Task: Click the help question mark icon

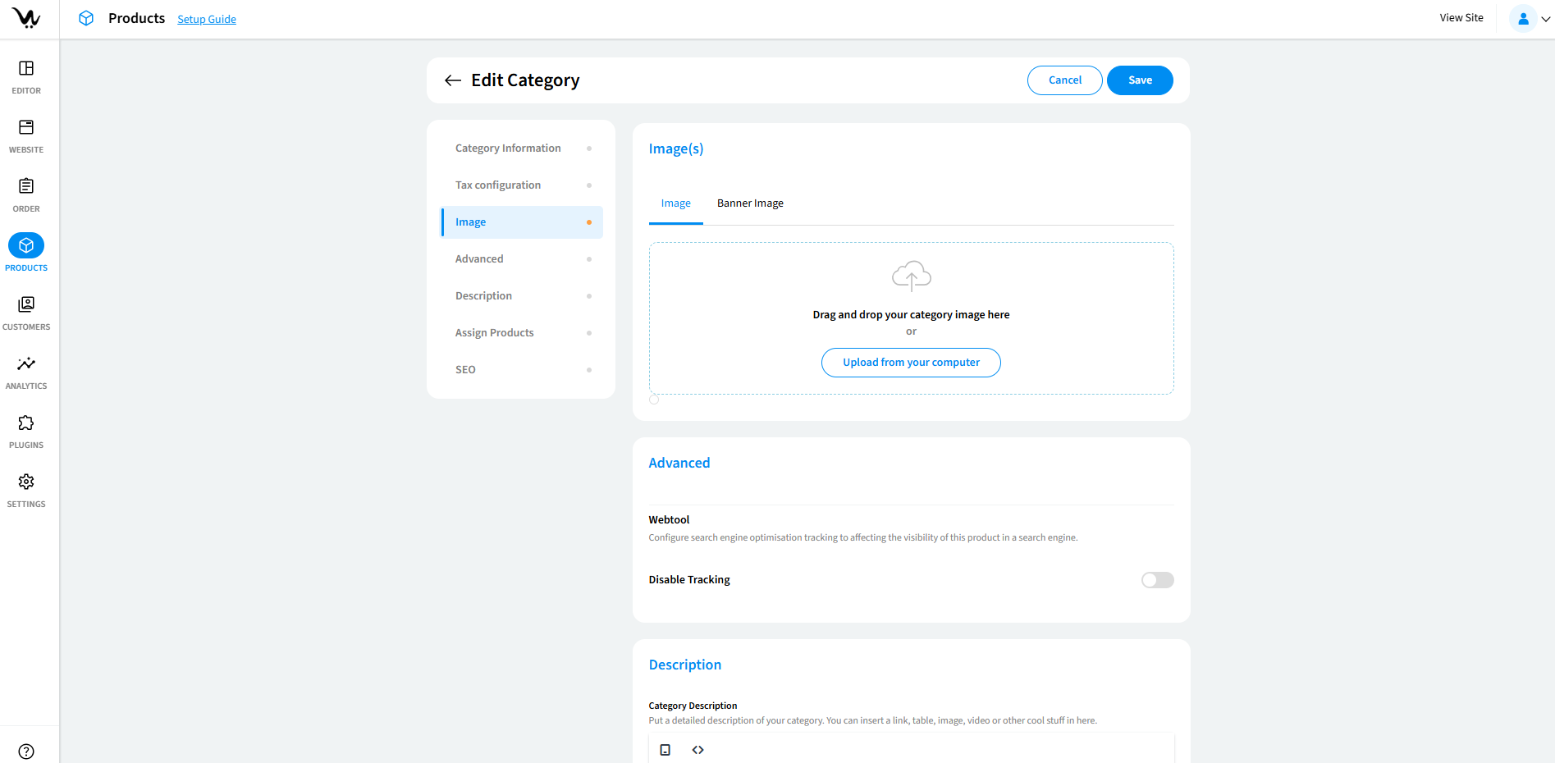Action: pyautogui.click(x=26, y=752)
